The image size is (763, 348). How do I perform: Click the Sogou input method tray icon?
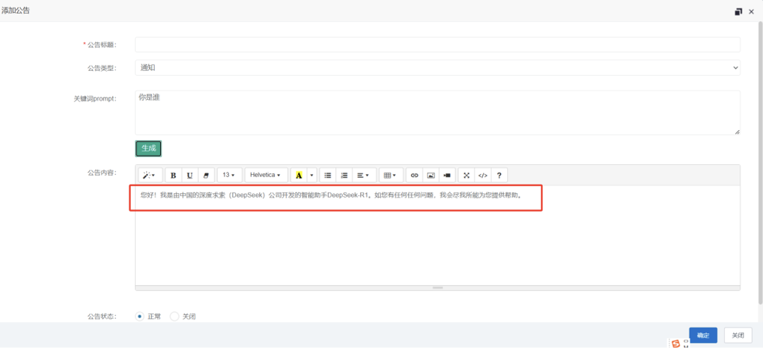(x=676, y=344)
